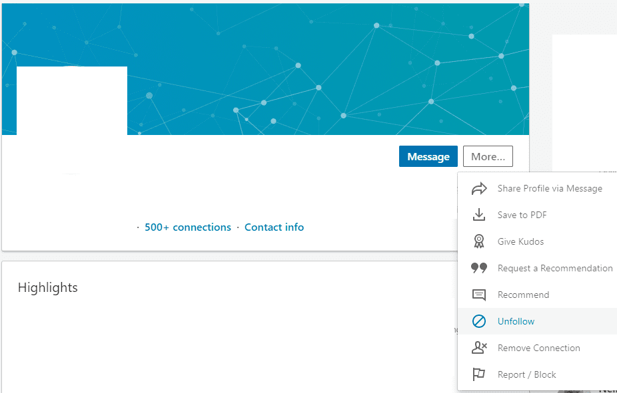Choose Save to PDF from menu
This screenshot has width=617, height=393.
pos(538,215)
